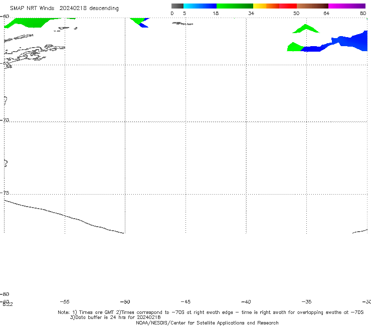Click the '64' color scale label
The image size is (371, 326).
click(326, 13)
